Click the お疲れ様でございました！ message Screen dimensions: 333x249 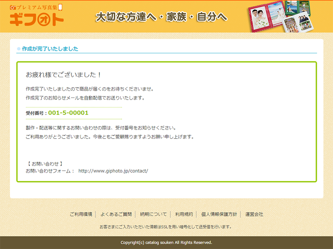64,75
